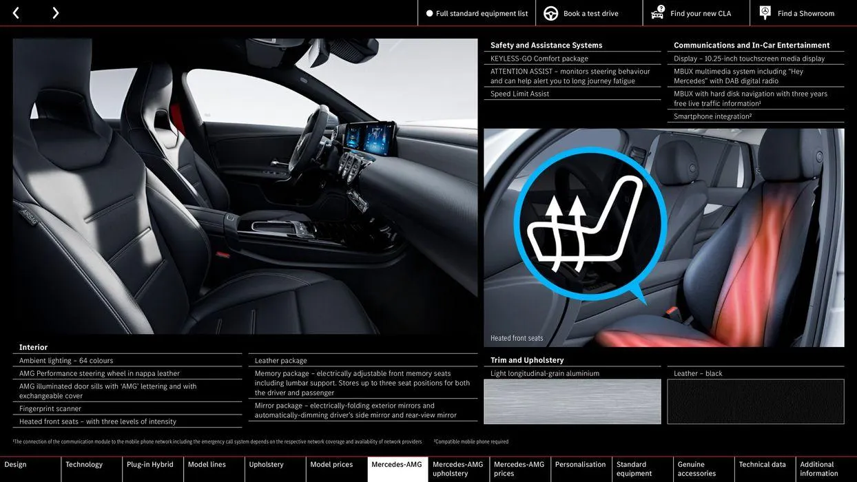This screenshot has height=482, width=857.
Task: Click the Find a Showroom location icon
Action: pyautogui.click(x=764, y=12)
